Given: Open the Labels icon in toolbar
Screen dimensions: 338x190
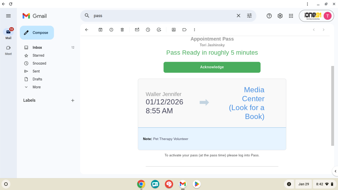Looking at the screenshot, I should pyautogui.click(x=184, y=30).
